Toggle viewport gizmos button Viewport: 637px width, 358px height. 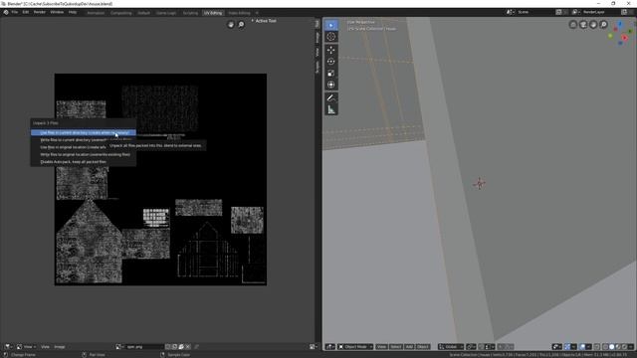tap(567, 347)
